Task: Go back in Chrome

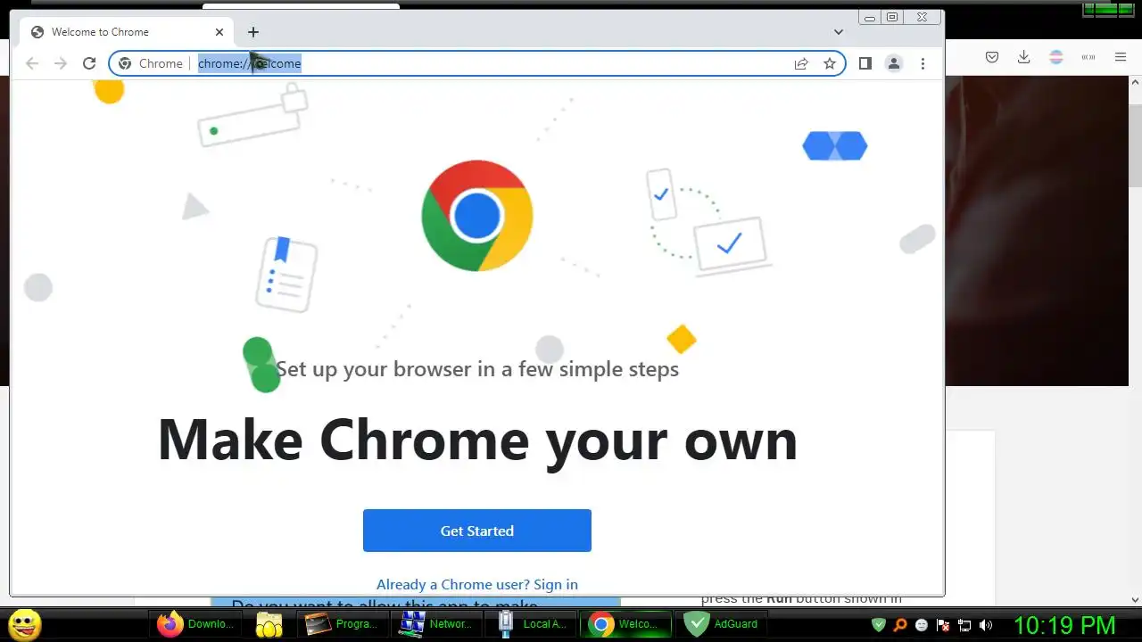Action: 32,63
